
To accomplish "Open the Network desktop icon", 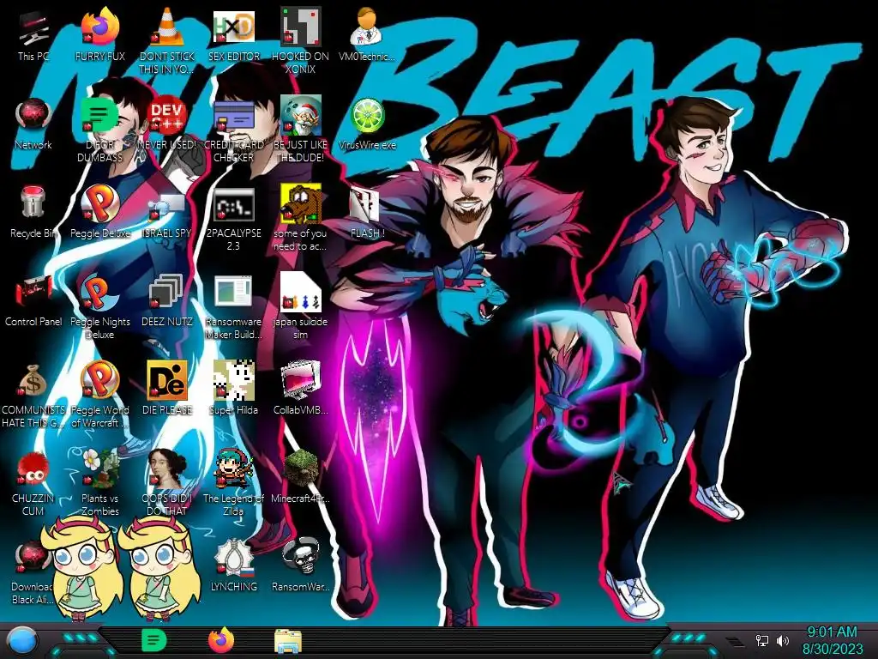I will point(33,116).
